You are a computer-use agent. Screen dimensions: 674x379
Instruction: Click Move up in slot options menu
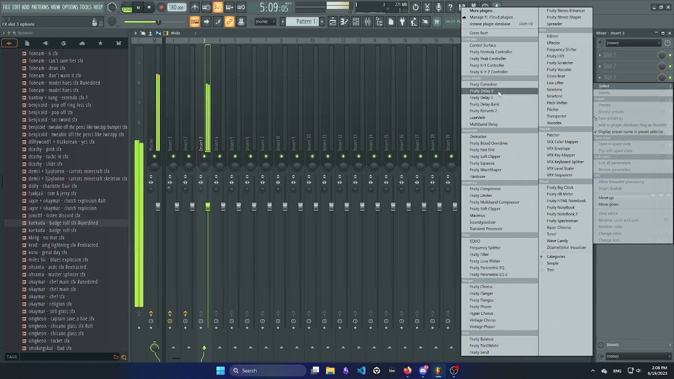click(x=633, y=198)
